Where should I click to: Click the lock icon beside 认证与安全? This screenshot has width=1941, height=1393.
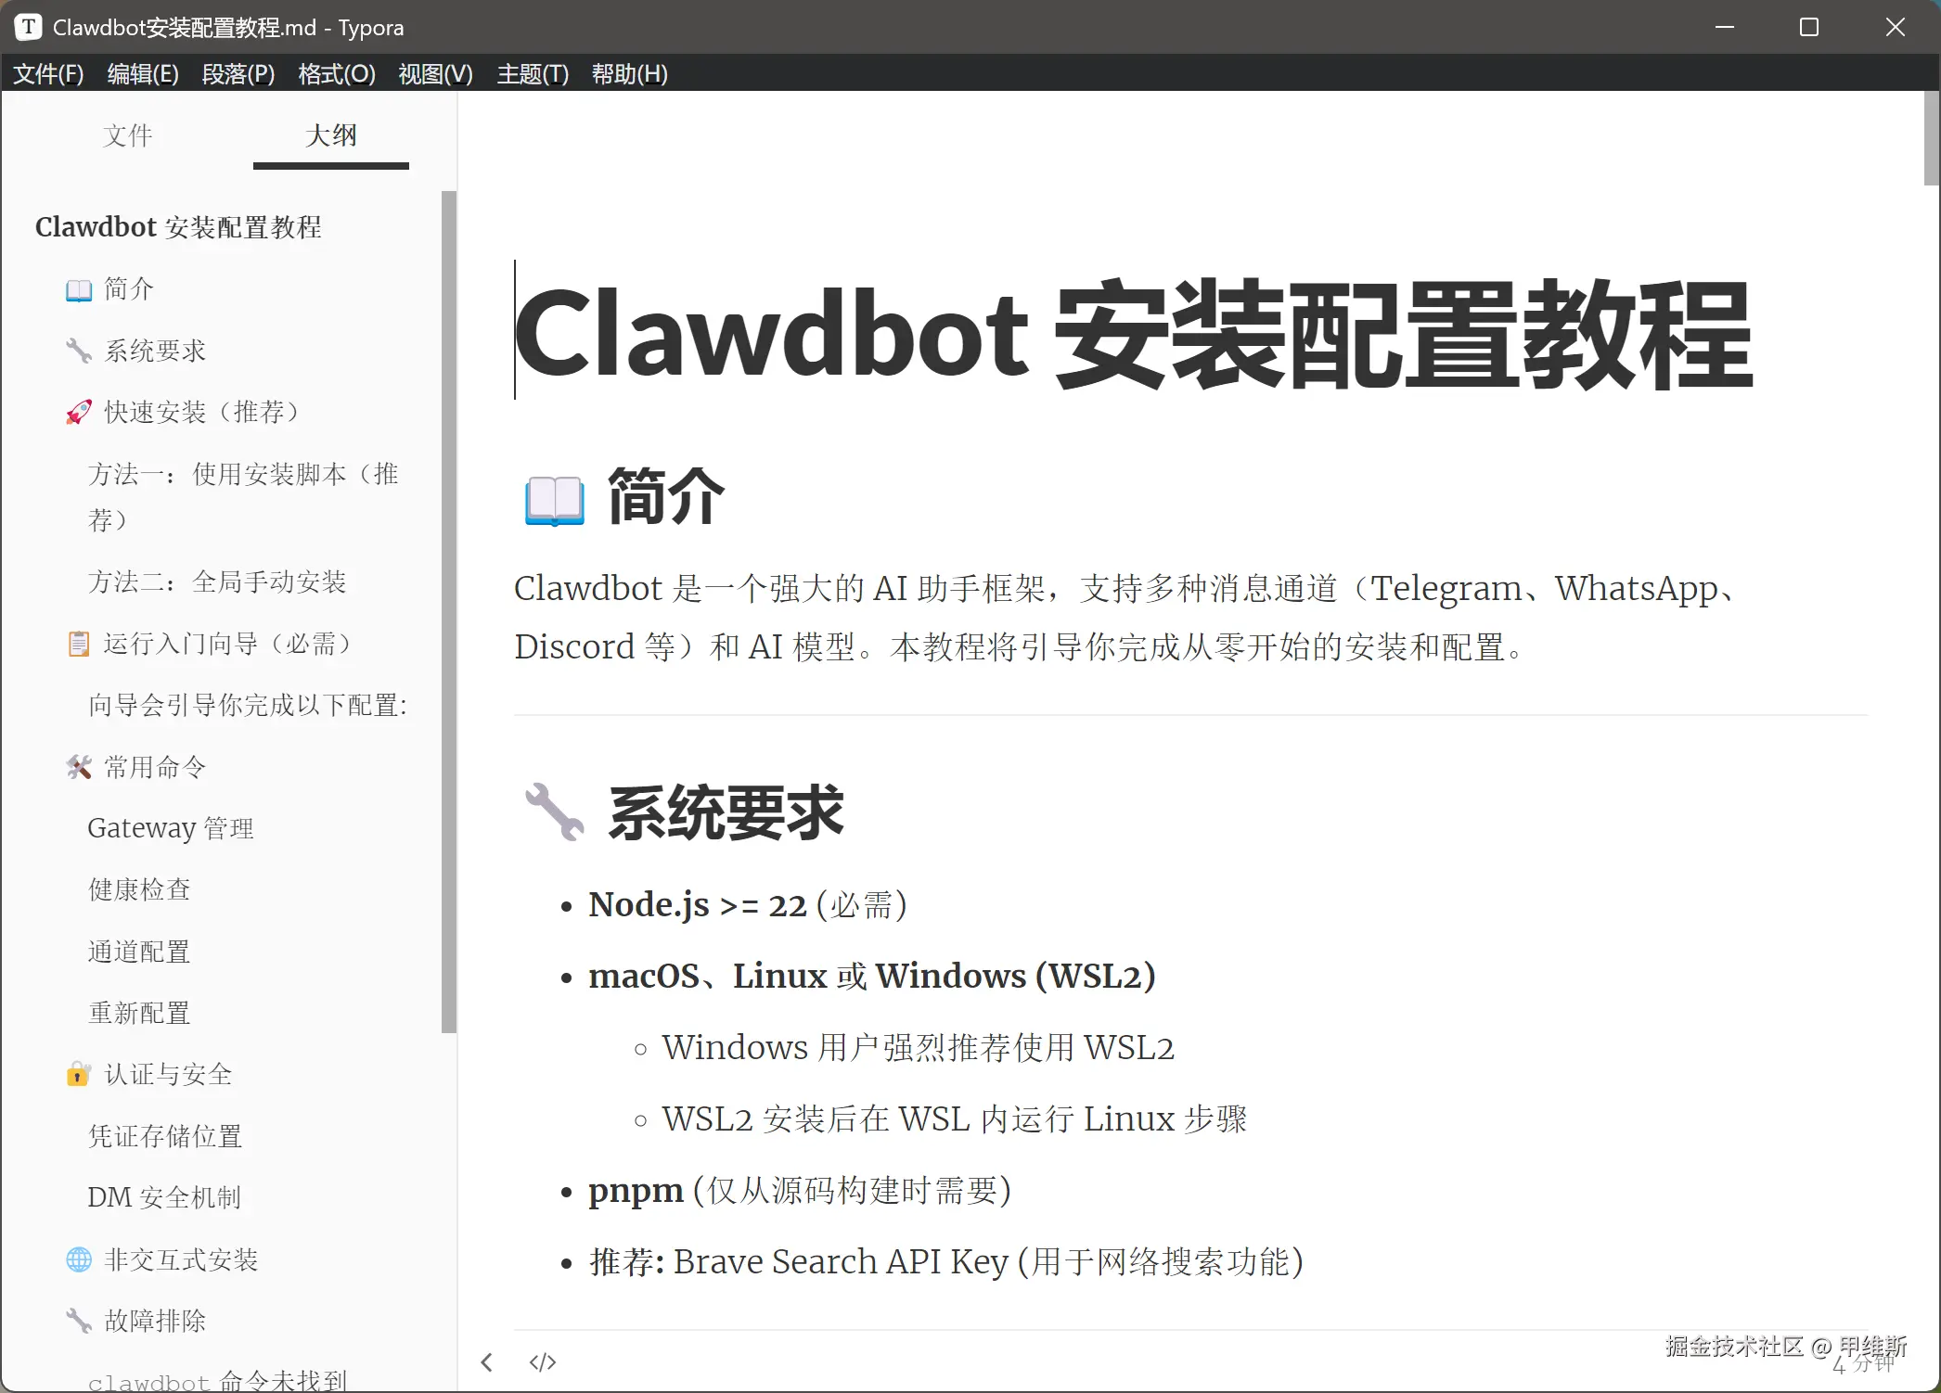click(79, 1074)
